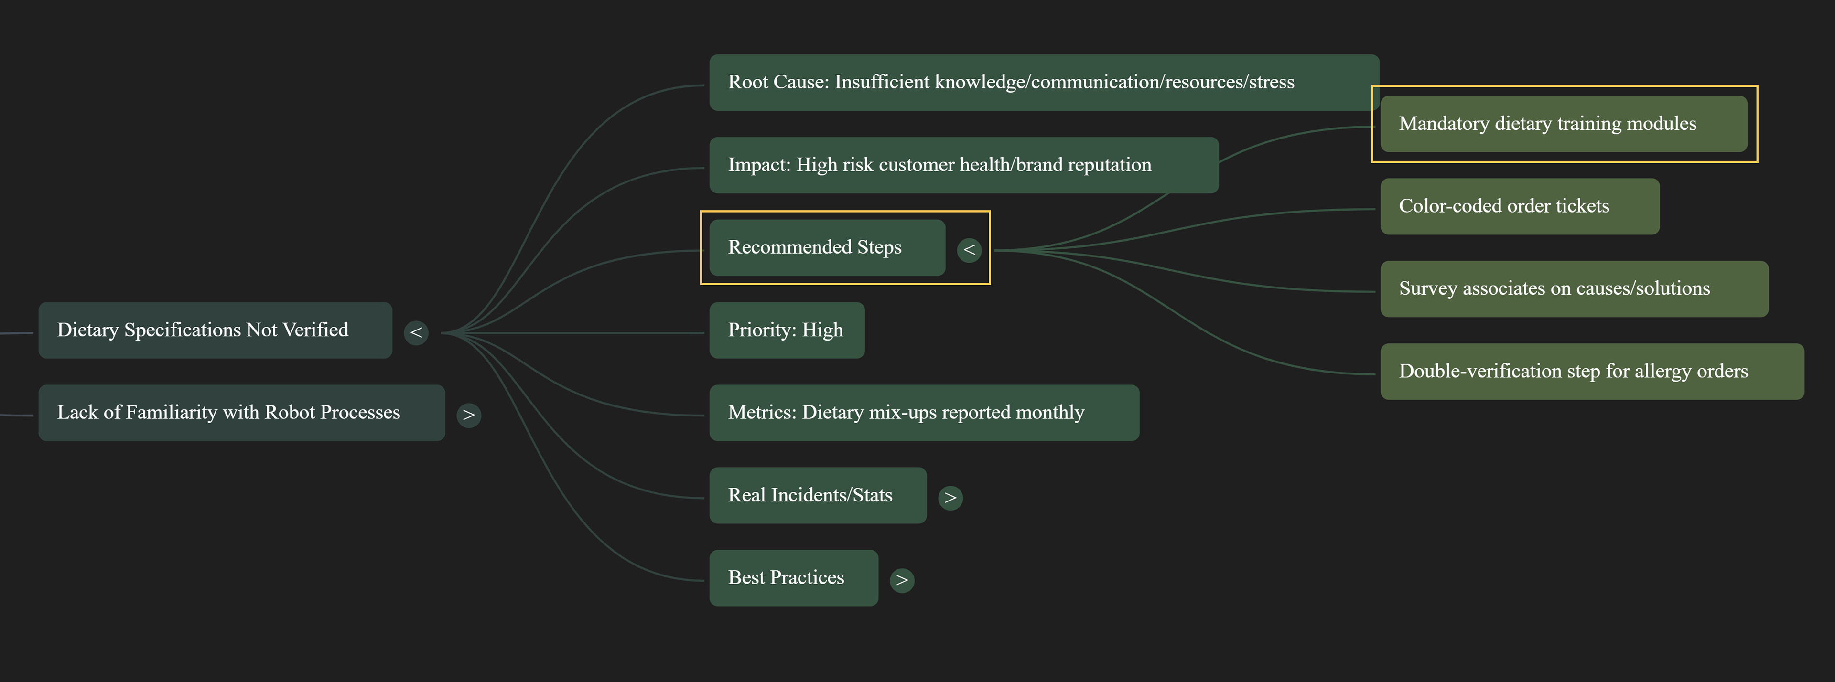Screen dimensions: 1835x682
Task: Select Metrics: Dietary mix-ups reported monthly
Action: pyautogui.click(x=924, y=413)
